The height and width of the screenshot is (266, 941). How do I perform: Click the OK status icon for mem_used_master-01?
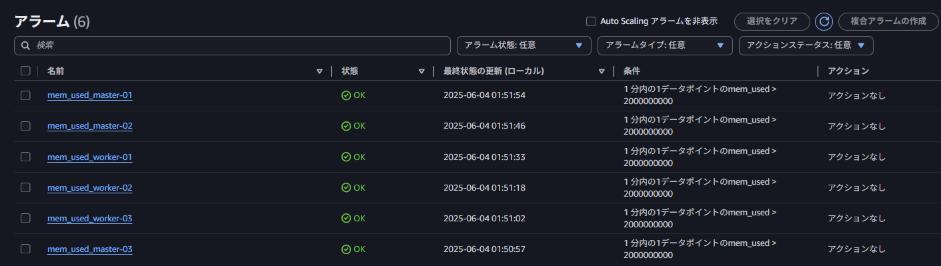pyautogui.click(x=346, y=95)
